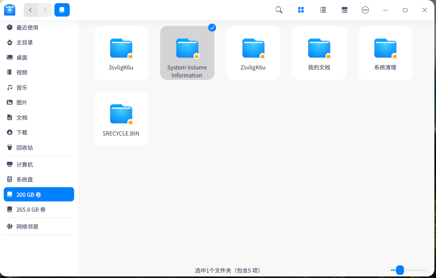Open 网络邻居 in the sidebar
Image resolution: width=436 pixels, height=278 pixels.
click(x=28, y=226)
